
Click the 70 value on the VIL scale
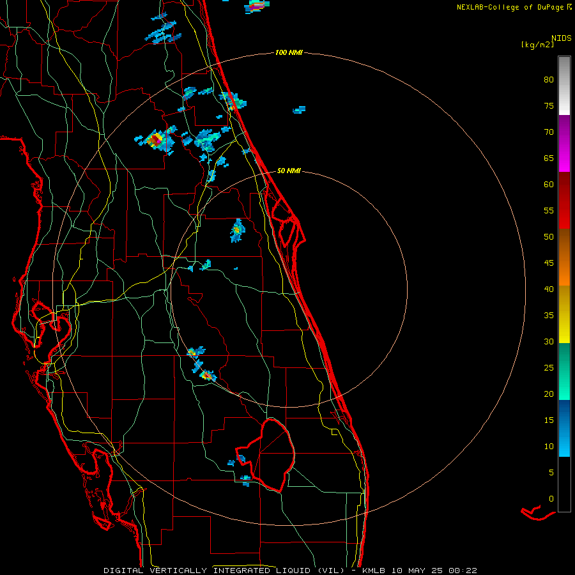(549, 132)
